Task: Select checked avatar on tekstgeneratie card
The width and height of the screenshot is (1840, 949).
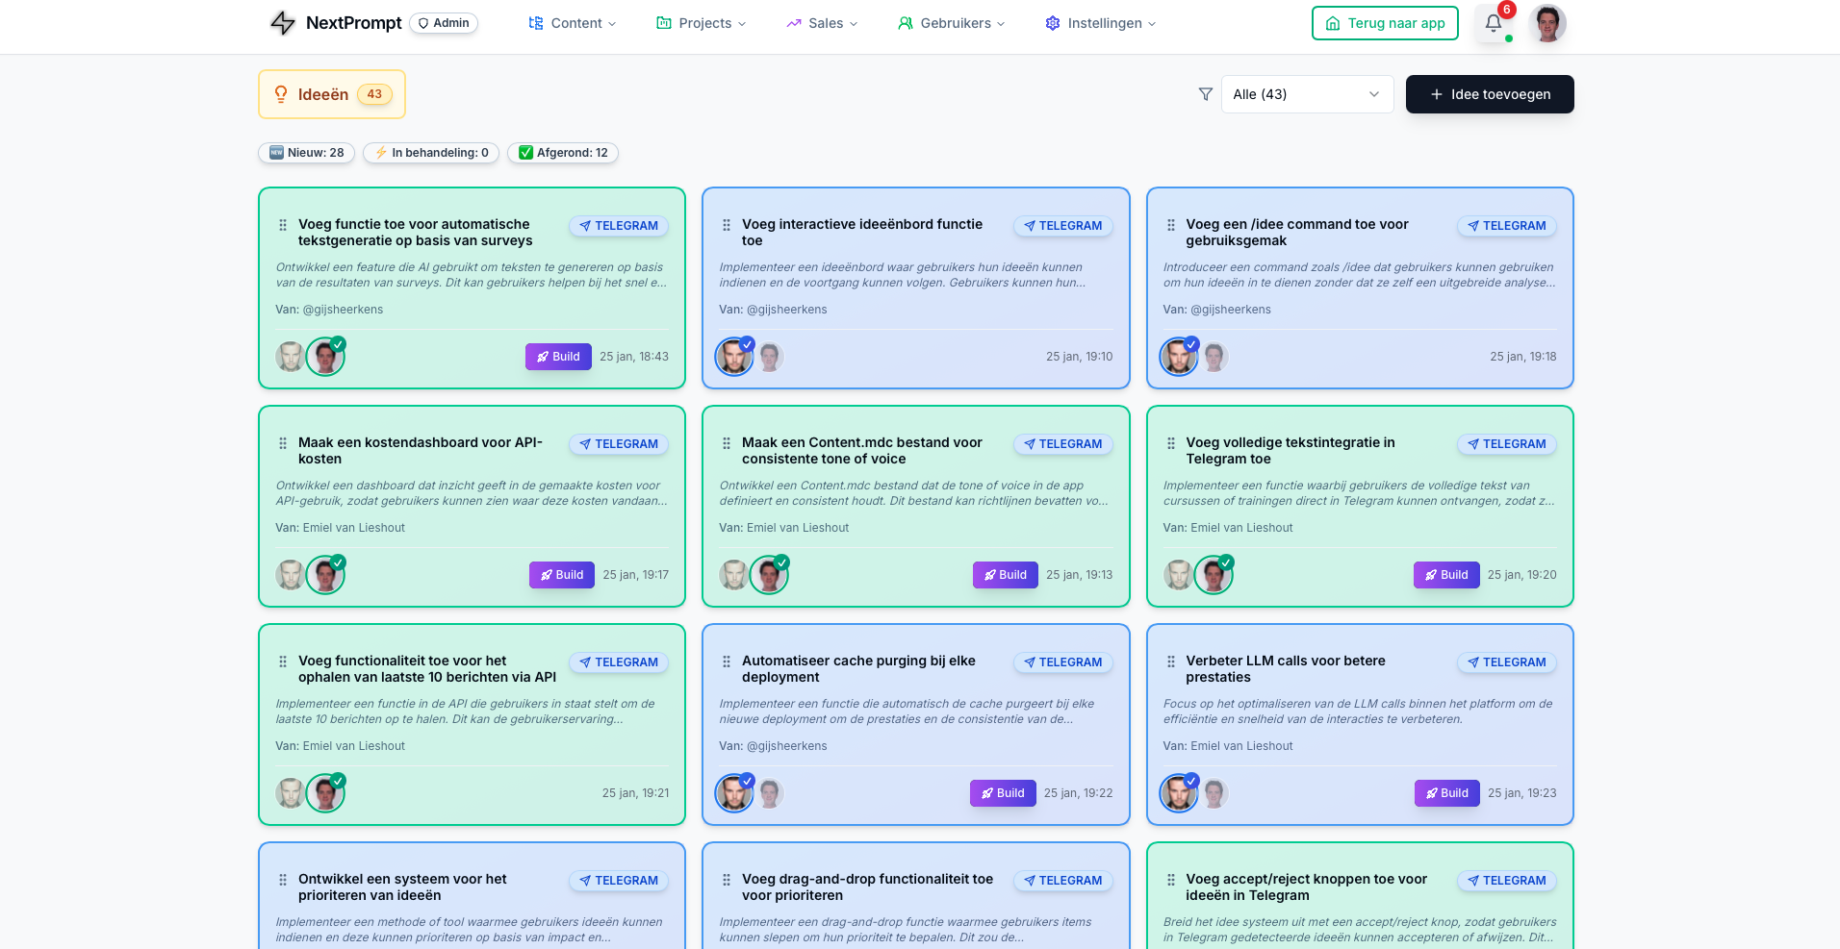Action: pos(325,357)
